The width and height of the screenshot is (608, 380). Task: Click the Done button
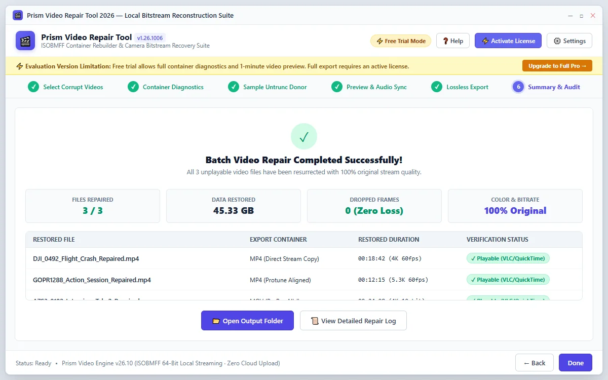(576, 363)
